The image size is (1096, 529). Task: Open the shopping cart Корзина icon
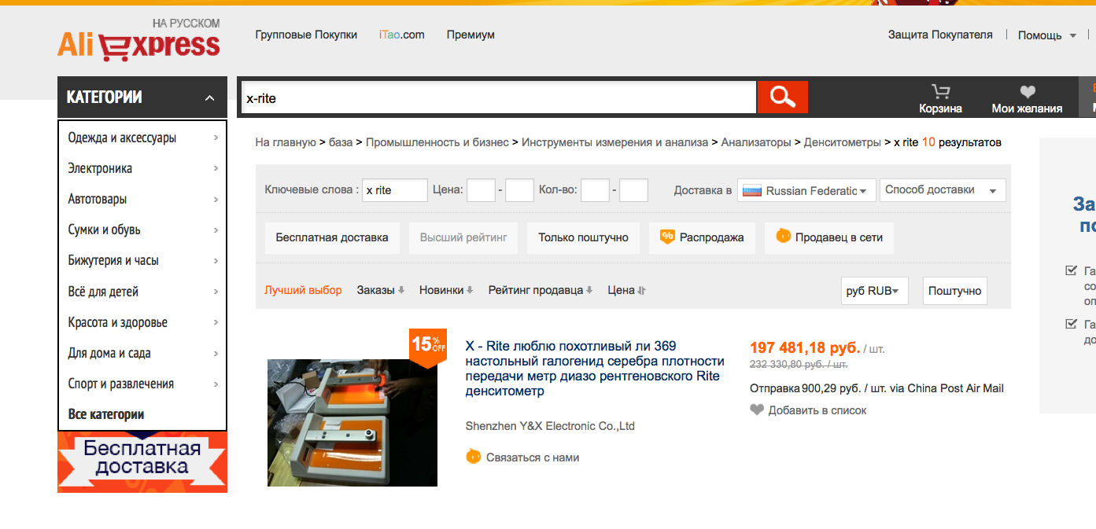tap(940, 92)
